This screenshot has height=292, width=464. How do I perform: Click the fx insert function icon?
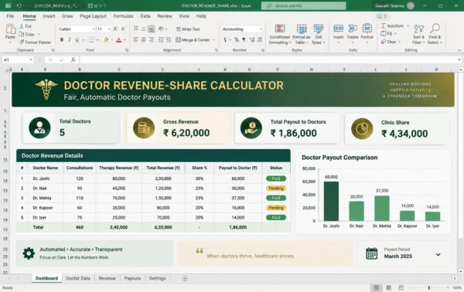(x=73, y=59)
